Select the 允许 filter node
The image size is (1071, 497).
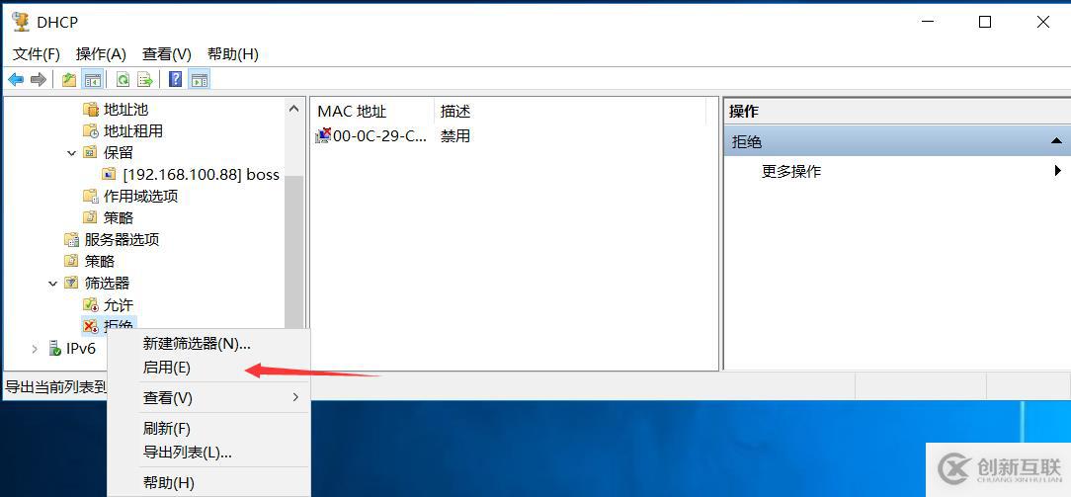click(x=119, y=305)
